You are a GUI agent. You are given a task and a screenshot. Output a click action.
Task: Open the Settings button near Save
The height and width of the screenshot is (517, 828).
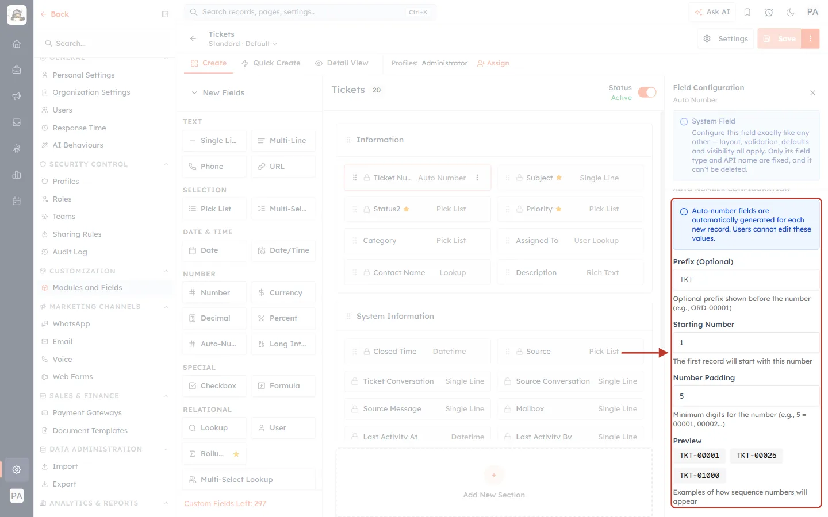coord(726,38)
